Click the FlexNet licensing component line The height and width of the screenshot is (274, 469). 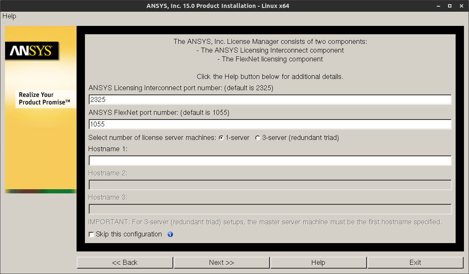click(270, 59)
